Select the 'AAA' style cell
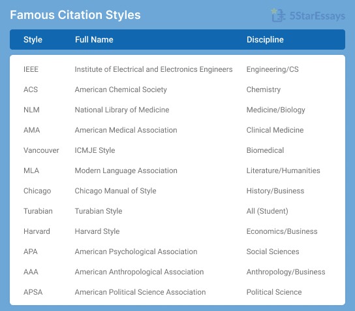 (x=31, y=272)
